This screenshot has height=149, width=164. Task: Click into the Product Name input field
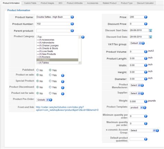pos(53,17)
